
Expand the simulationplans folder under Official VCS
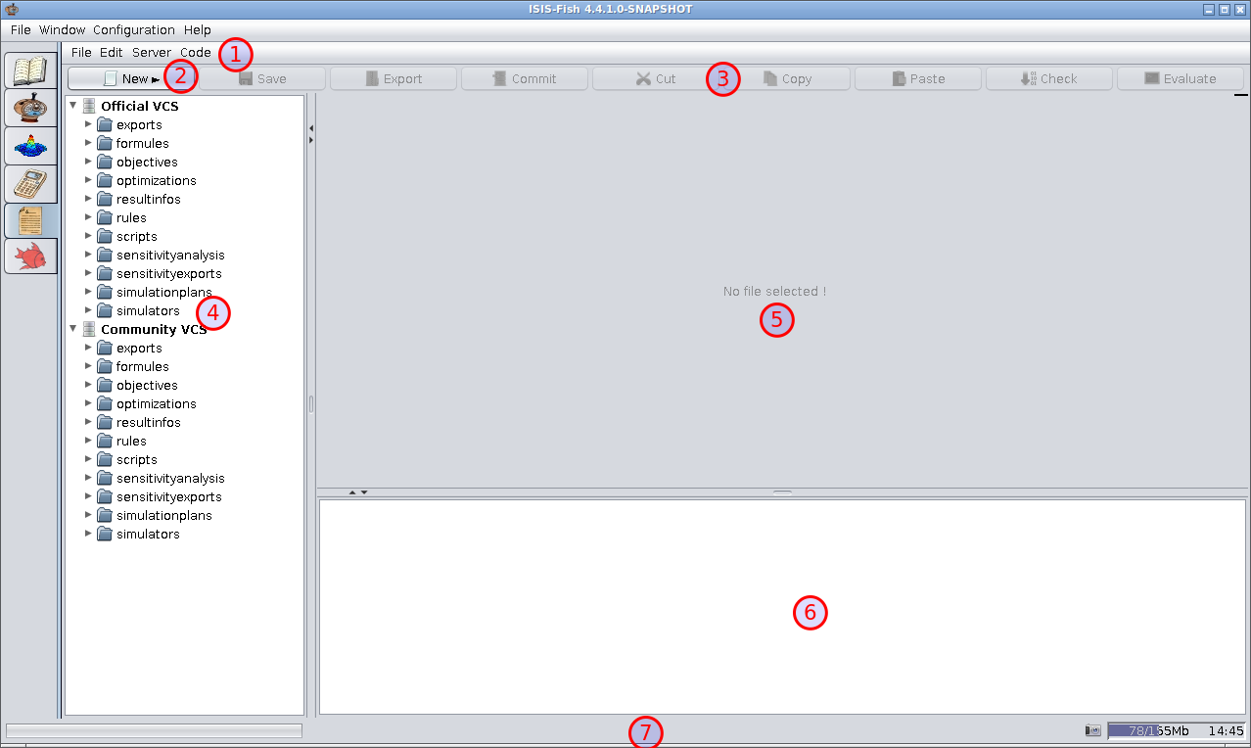coord(88,292)
